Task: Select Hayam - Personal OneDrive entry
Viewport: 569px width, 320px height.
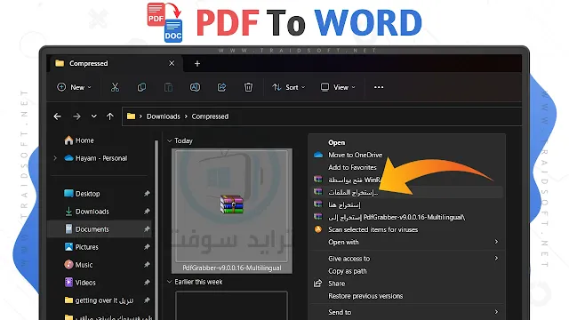Action: click(x=96, y=158)
